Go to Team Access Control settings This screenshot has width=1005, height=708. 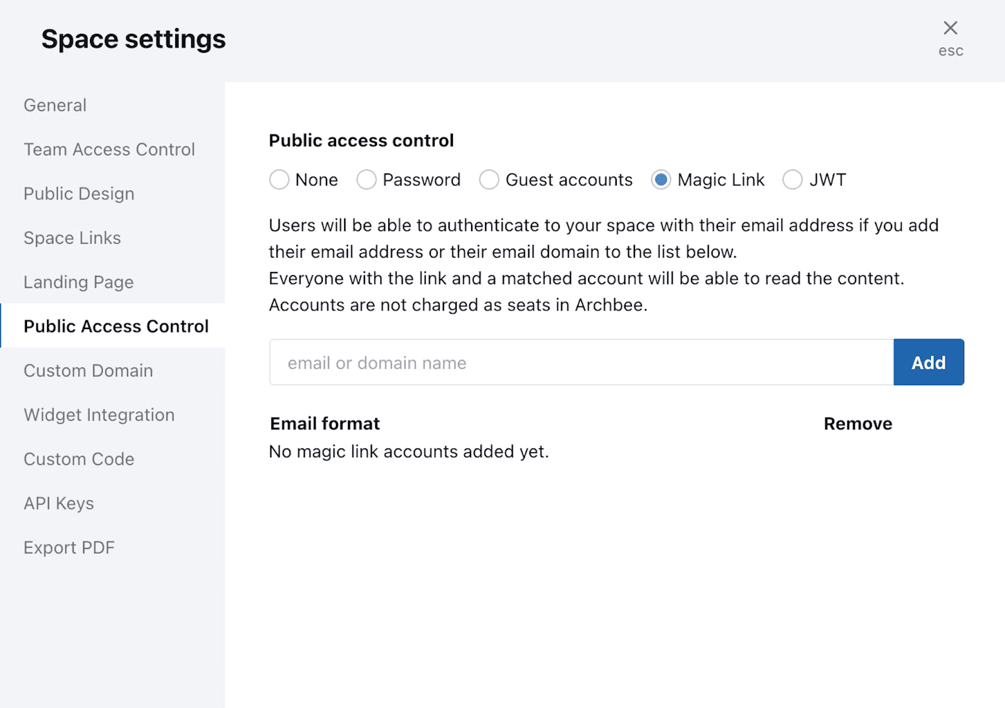click(x=109, y=150)
